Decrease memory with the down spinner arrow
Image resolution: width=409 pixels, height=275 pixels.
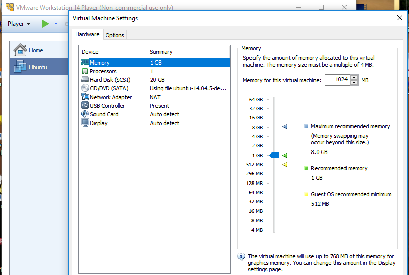tap(354, 82)
